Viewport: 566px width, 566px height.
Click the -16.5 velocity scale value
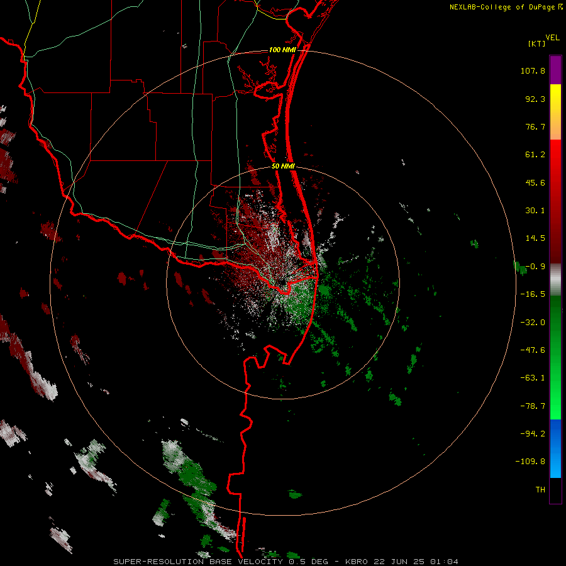click(x=533, y=294)
